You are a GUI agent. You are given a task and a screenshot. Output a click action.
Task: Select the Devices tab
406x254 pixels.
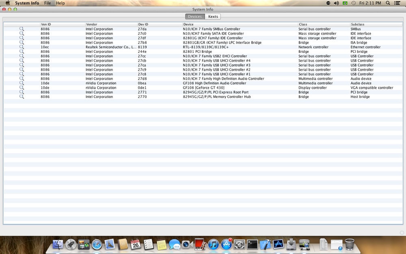[195, 17]
